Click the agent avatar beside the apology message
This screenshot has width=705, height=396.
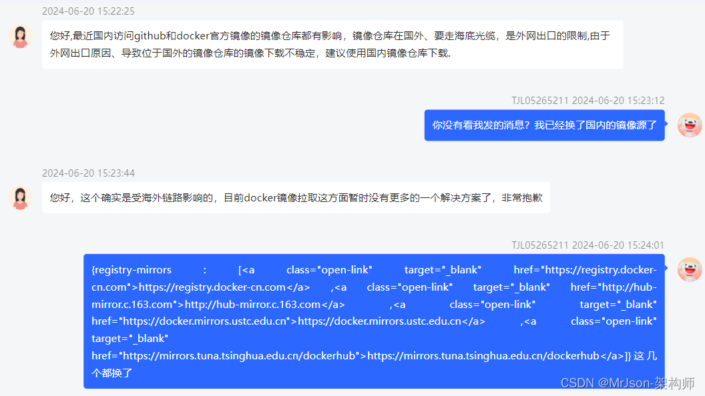pyautogui.click(x=20, y=197)
